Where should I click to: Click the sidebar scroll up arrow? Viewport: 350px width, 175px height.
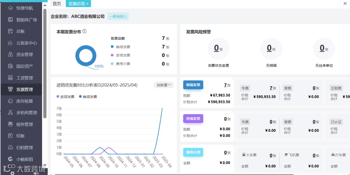click(x=45, y=5)
